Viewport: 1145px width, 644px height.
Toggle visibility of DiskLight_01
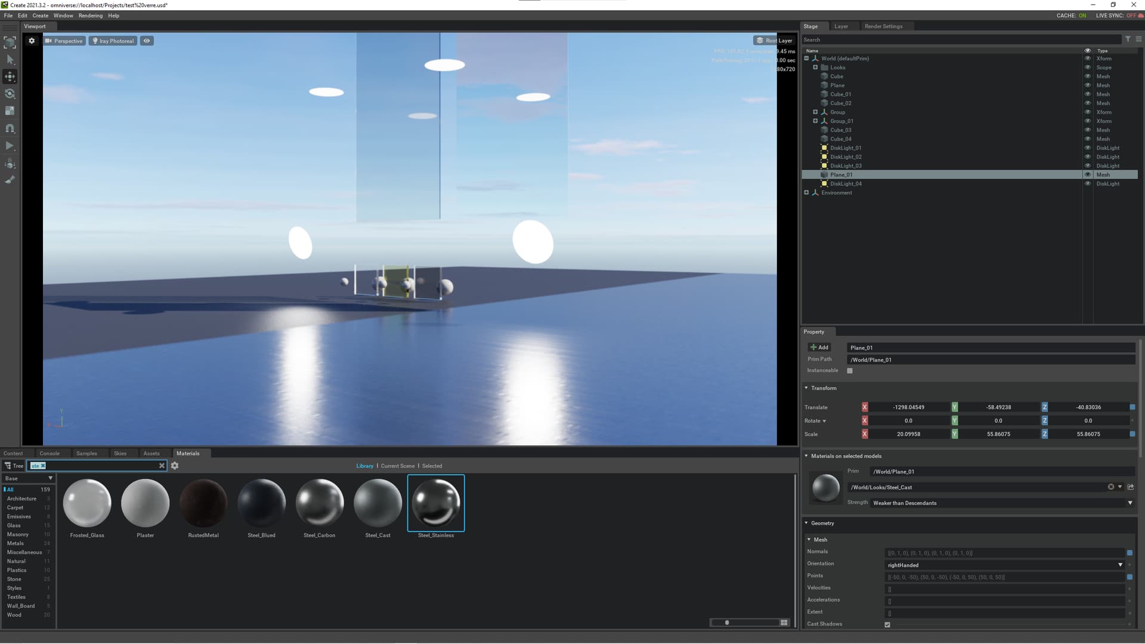tap(1087, 148)
